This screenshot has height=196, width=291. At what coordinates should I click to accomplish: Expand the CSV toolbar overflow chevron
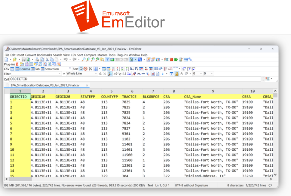tap(70, 68)
